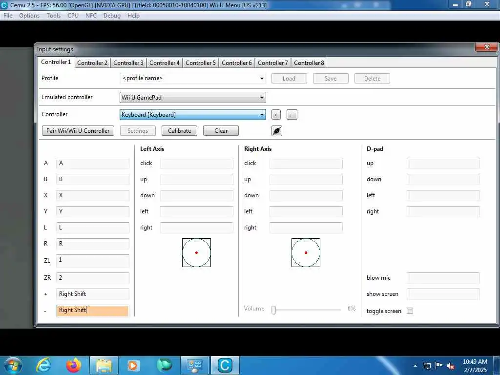Click the Calibrate button
This screenshot has height=375, width=500.
tap(179, 131)
